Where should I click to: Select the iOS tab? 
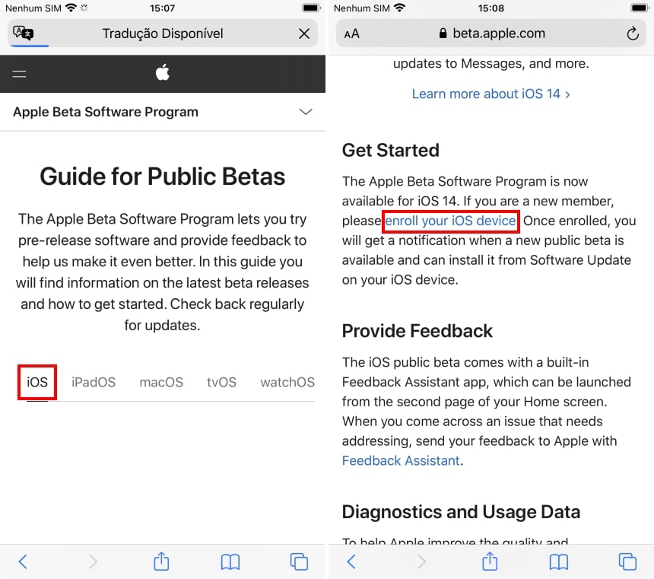[x=37, y=382]
